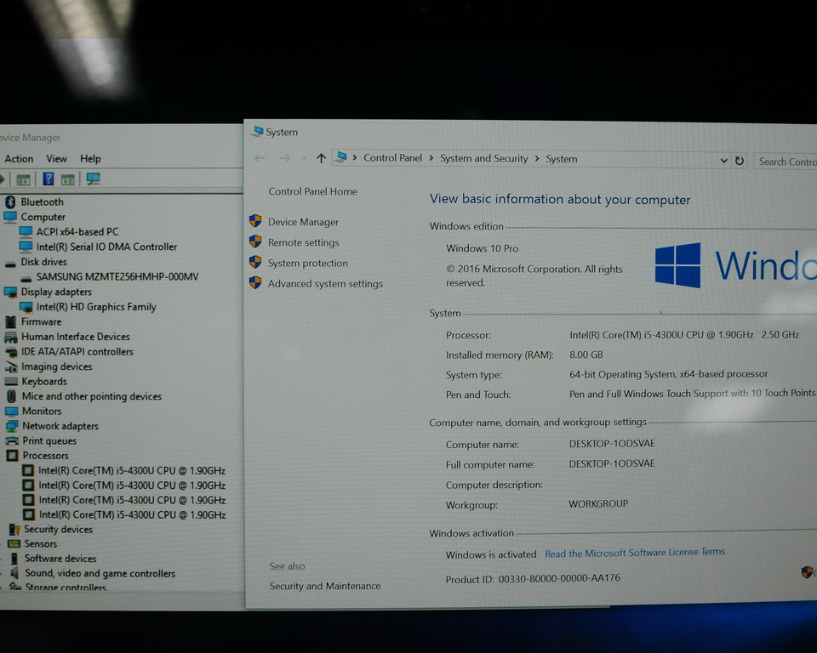Image resolution: width=817 pixels, height=653 pixels.
Task: Select the Intel(R) HD Graphics Family adapter
Action: coord(96,307)
